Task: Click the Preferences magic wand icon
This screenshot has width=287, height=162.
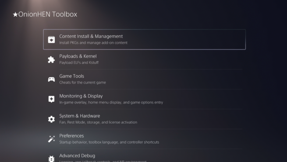Action: (51, 139)
